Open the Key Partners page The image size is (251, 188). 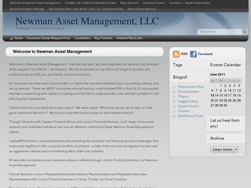103,38
